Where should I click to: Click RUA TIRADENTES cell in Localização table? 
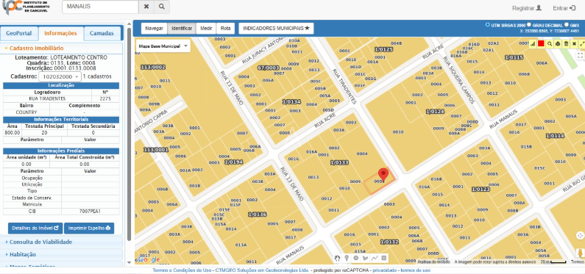pos(47,98)
